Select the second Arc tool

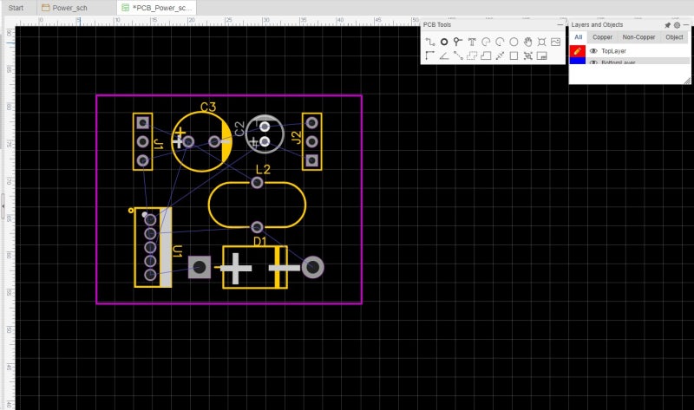point(500,42)
